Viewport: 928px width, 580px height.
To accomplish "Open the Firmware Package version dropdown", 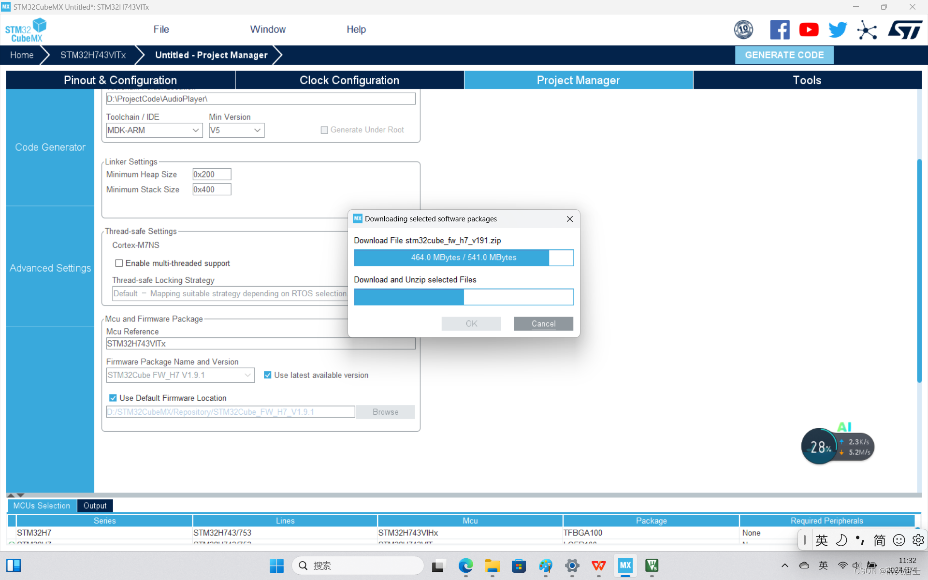I will 180,375.
